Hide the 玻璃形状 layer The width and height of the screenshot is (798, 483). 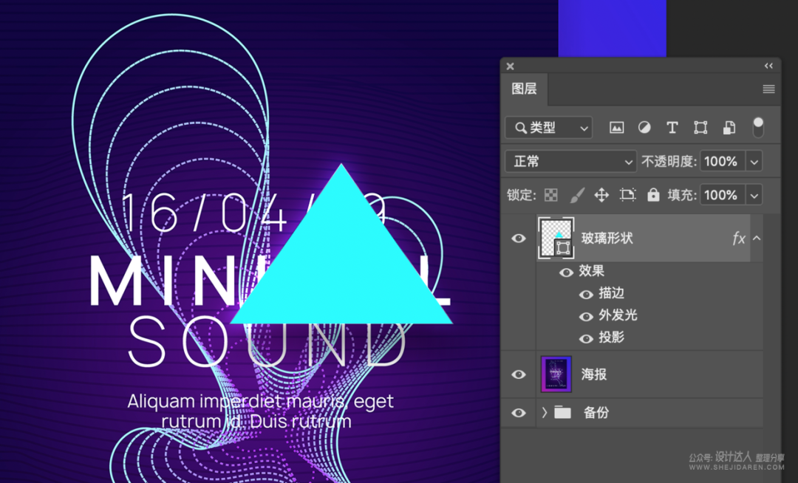pyautogui.click(x=519, y=238)
